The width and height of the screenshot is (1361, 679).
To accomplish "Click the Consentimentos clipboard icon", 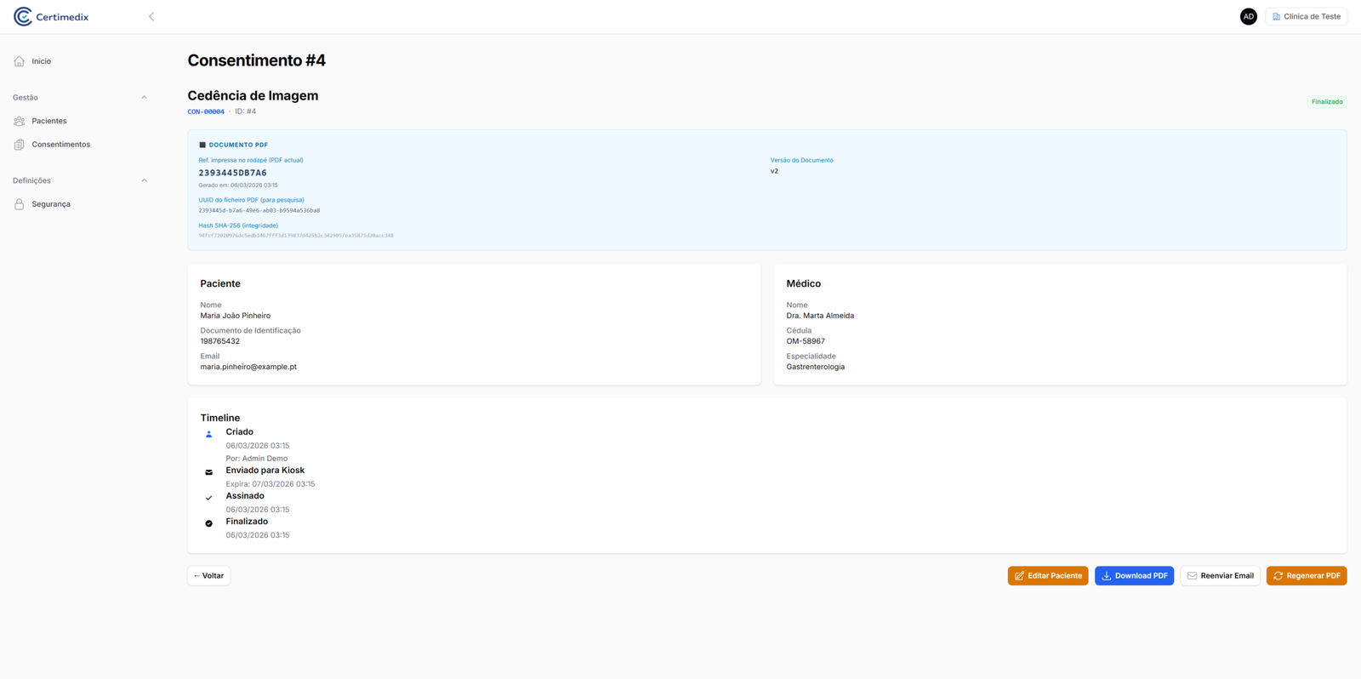I will click(20, 145).
